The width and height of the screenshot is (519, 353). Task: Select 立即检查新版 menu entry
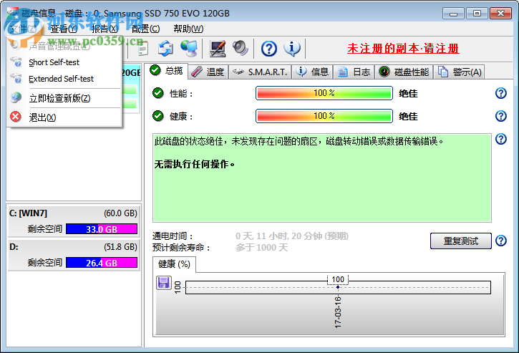64,98
